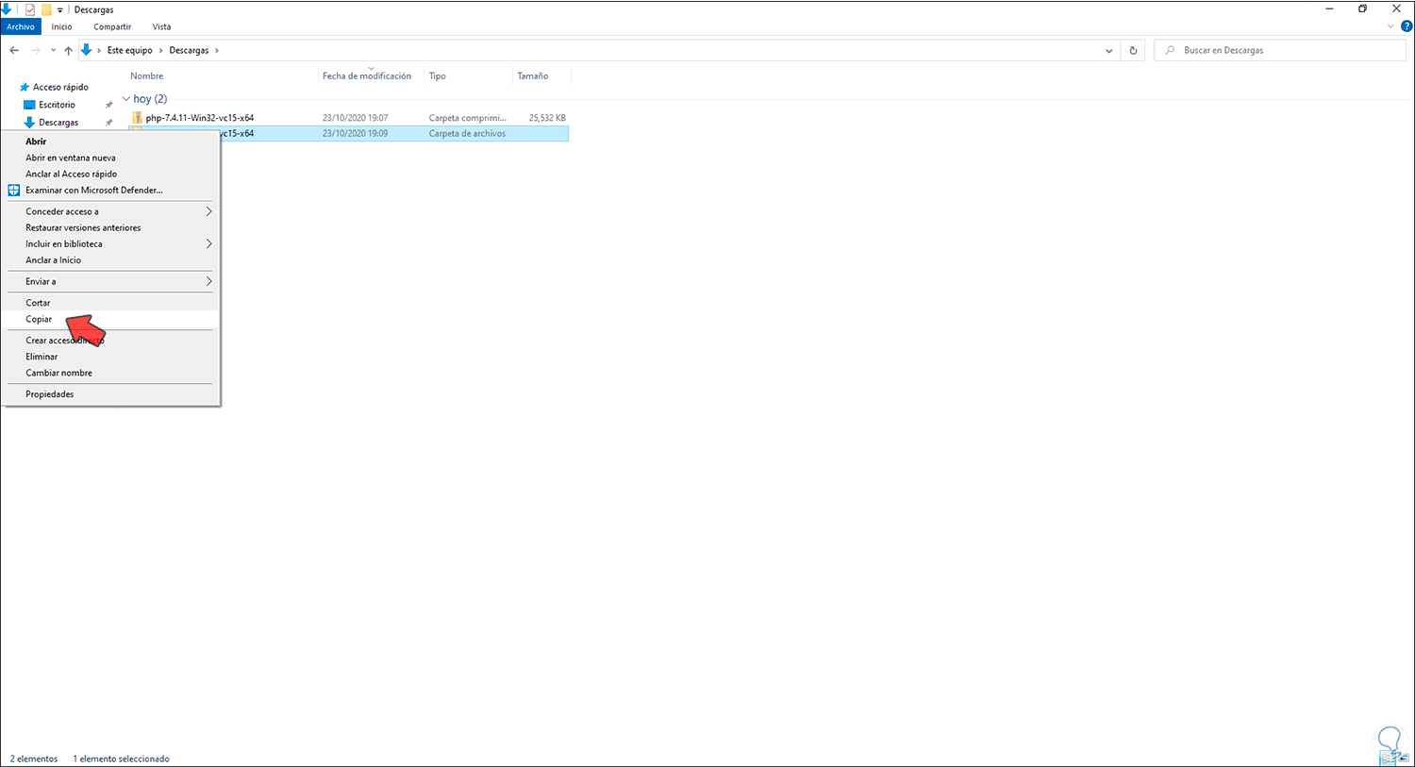Go back with the left arrow
This screenshot has width=1415, height=767.
click(14, 50)
